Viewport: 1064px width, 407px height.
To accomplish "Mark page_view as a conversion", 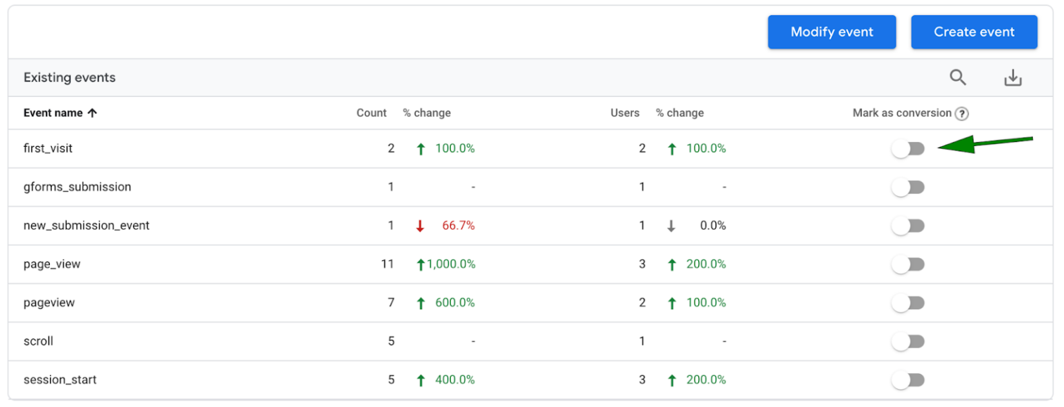I will pyautogui.click(x=907, y=264).
